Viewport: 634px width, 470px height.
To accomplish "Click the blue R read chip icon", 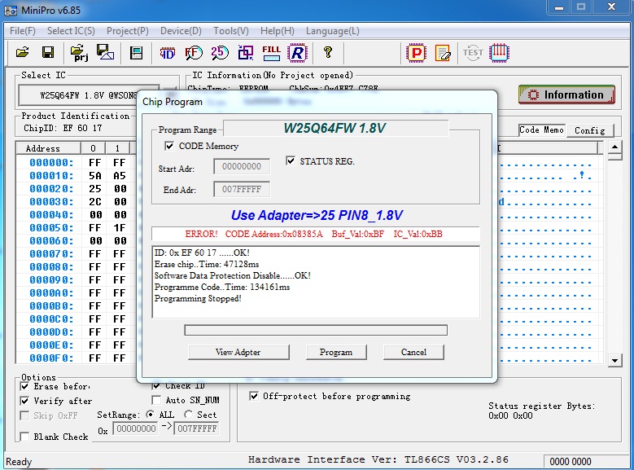I will [298, 53].
